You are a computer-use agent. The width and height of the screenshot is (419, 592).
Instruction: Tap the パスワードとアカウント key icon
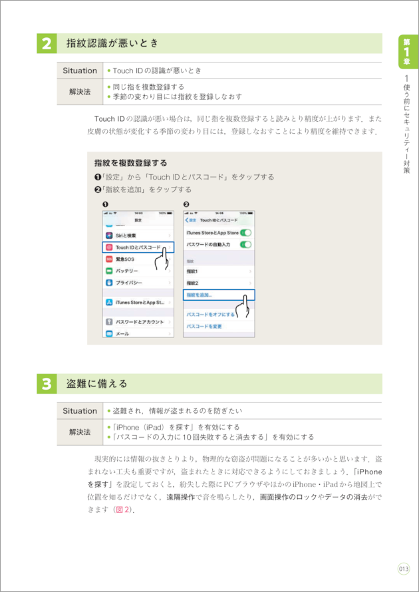coord(109,322)
